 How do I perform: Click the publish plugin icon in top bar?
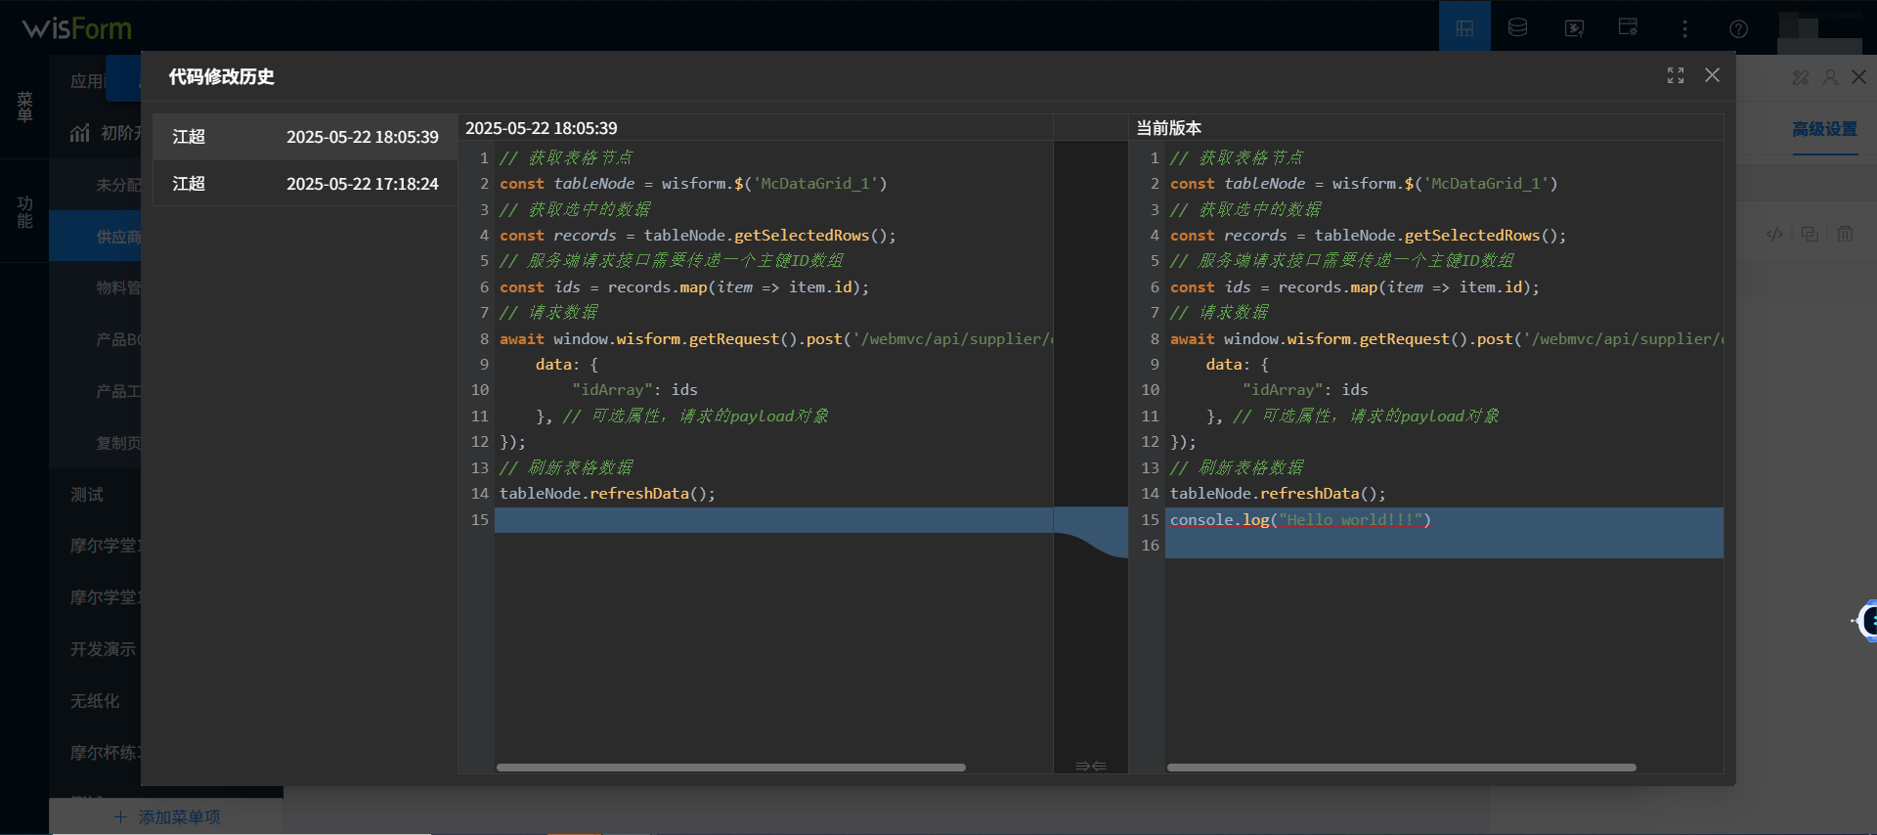tap(1574, 28)
